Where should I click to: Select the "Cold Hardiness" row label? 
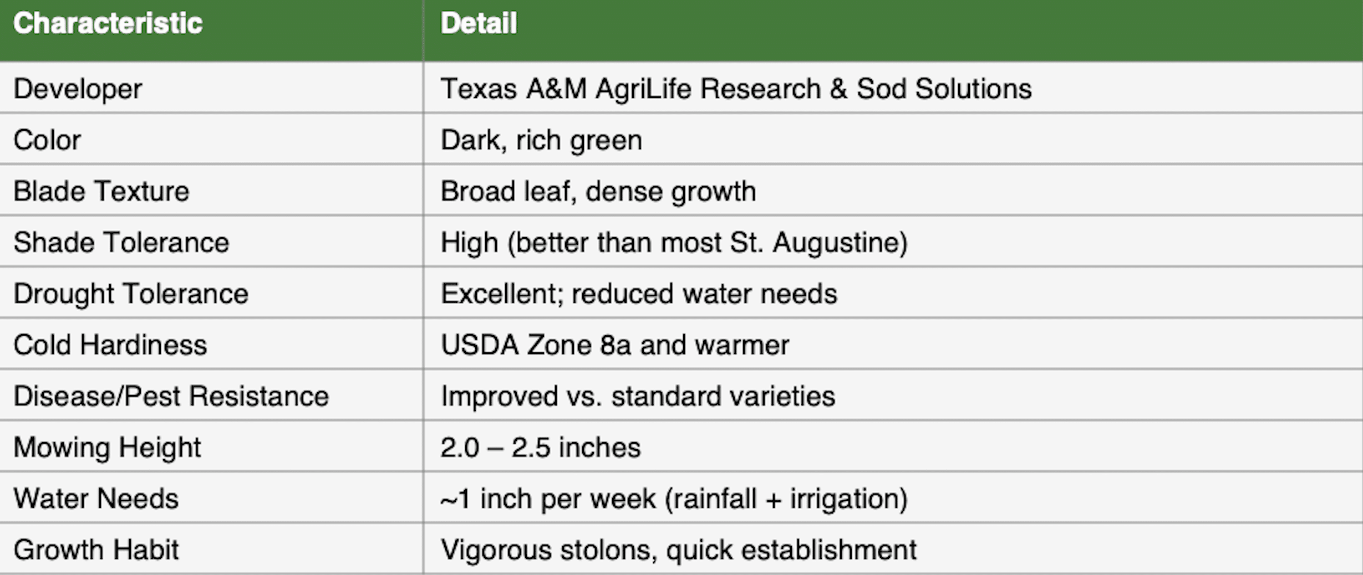(110, 345)
